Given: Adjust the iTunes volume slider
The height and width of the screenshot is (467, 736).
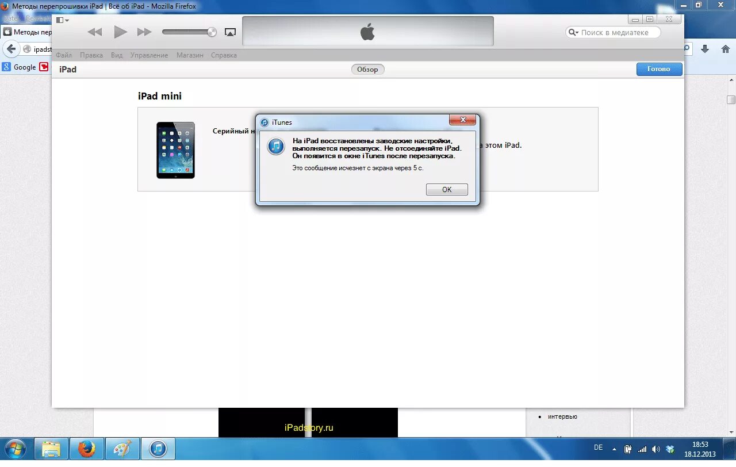Looking at the screenshot, I should [x=189, y=32].
